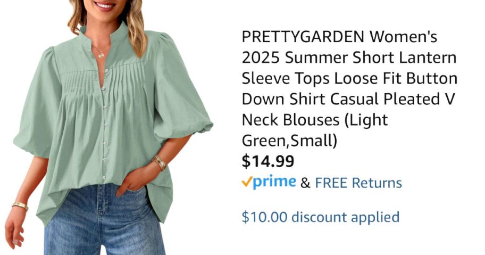
Task: Click the blouse's button placket
Action: tap(105, 125)
